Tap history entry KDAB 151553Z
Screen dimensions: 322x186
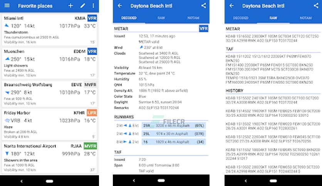272,100
